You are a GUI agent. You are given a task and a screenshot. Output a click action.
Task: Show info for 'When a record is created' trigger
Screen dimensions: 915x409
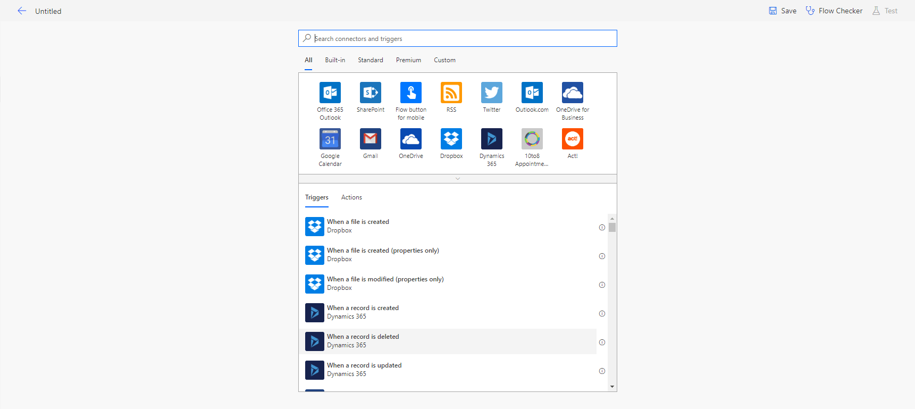602,314
